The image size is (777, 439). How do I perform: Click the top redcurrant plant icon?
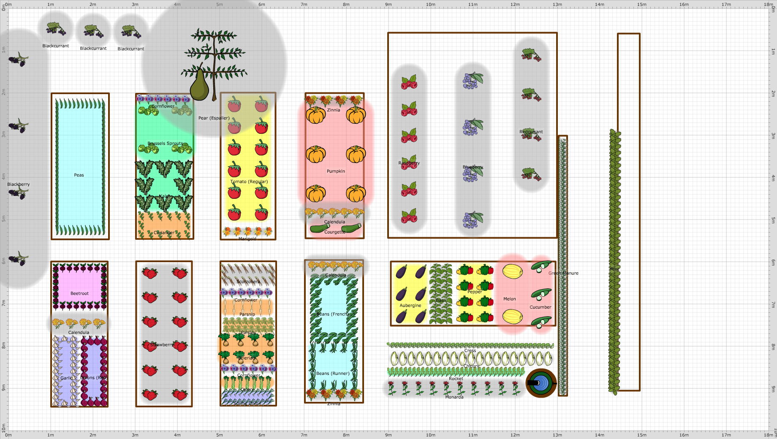click(x=531, y=55)
